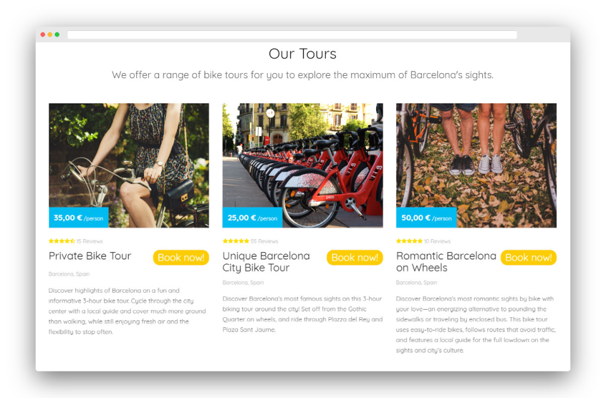Image resolution: width=606 pixels, height=398 pixels.
Task: Click the green maximize window dot
Action: pos(57,35)
